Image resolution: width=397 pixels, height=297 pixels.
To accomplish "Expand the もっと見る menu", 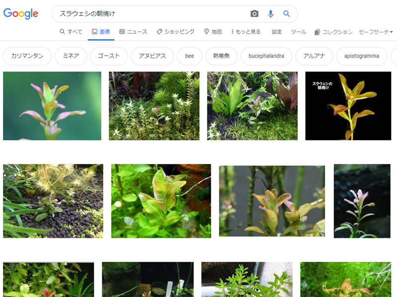I will [x=246, y=32].
